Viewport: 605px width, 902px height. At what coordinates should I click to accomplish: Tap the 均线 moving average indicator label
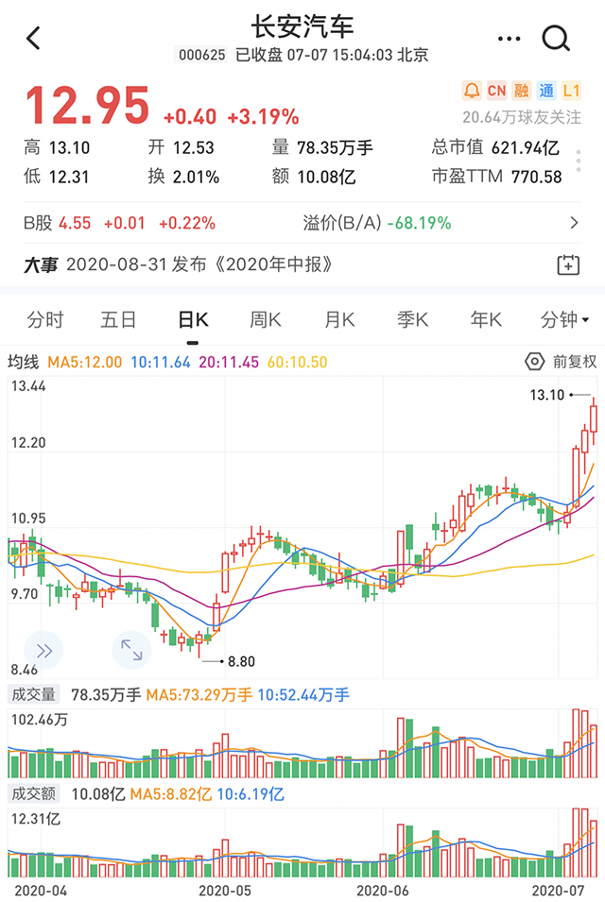(x=24, y=362)
